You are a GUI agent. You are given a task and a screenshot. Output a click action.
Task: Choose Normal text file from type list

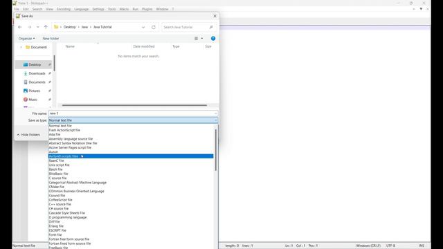(131, 126)
